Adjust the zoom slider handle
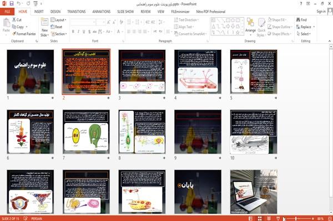The height and width of the screenshot is (221, 333). [x=296, y=218]
